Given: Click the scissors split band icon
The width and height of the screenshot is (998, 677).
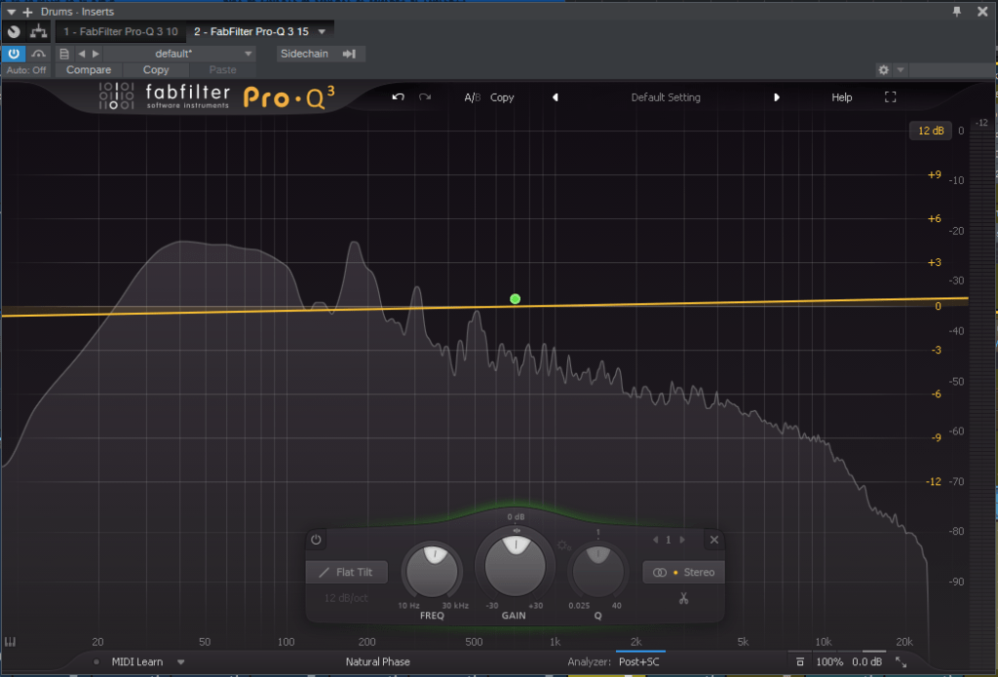Looking at the screenshot, I should (x=684, y=598).
